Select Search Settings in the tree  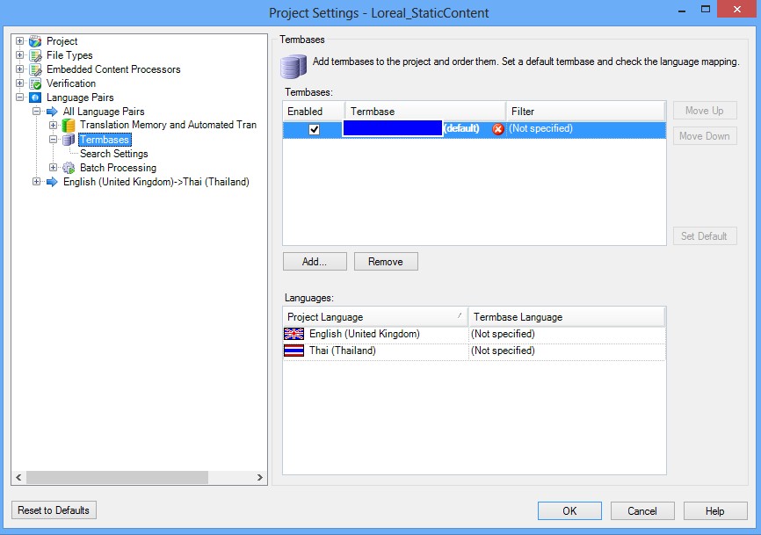(113, 154)
